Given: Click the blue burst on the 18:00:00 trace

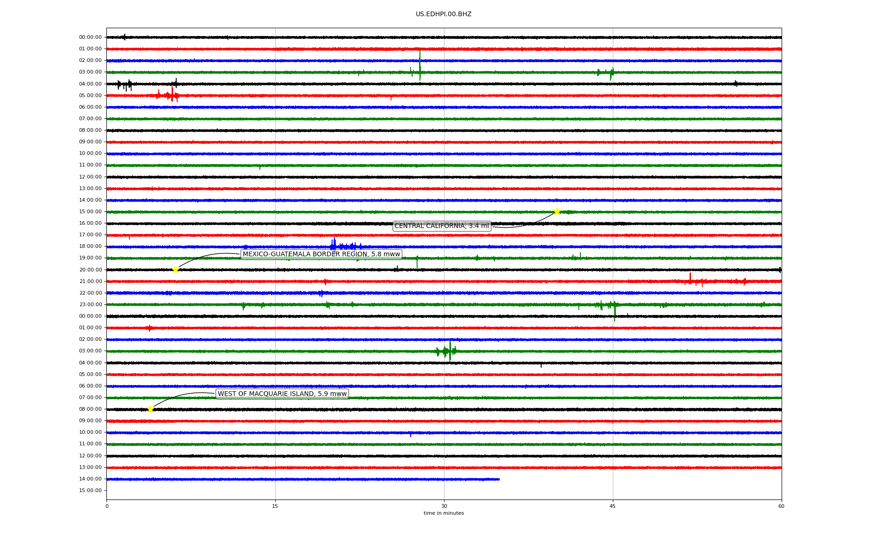Looking at the screenshot, I should (x=334, y=245).
